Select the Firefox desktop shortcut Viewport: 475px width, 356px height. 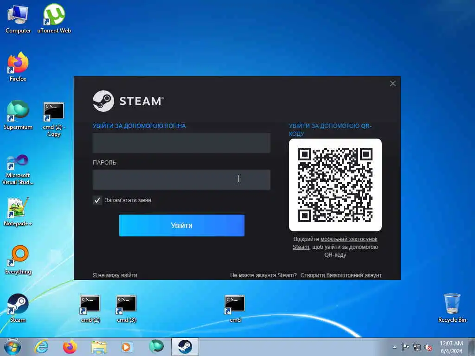(x=18, y=67)
